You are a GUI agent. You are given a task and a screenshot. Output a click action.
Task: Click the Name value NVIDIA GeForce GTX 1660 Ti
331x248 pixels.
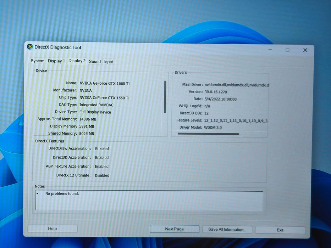pos(105,84)
